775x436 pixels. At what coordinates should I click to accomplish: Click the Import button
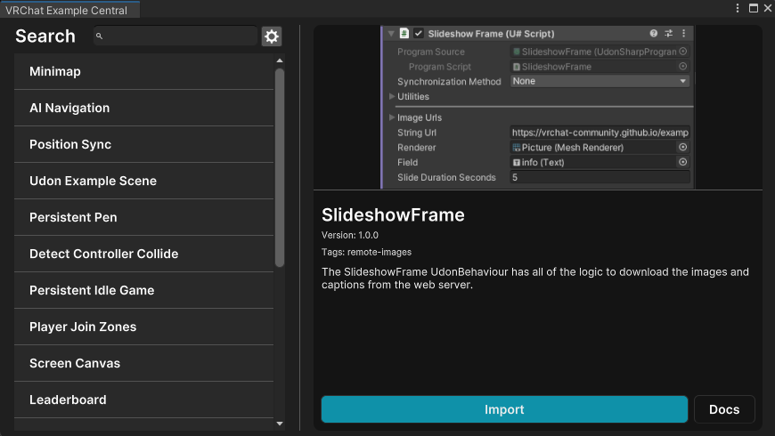point(504,409)
